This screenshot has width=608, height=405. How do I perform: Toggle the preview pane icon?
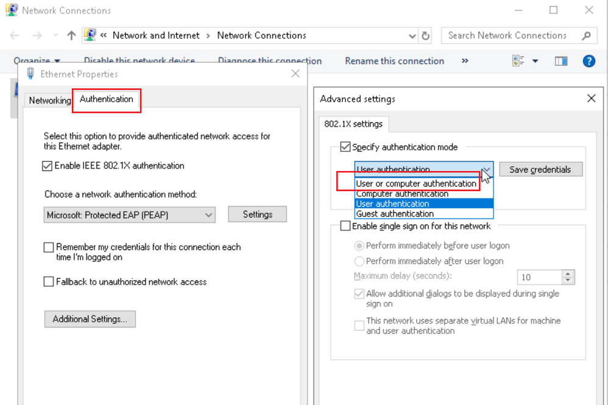point(560,61)
